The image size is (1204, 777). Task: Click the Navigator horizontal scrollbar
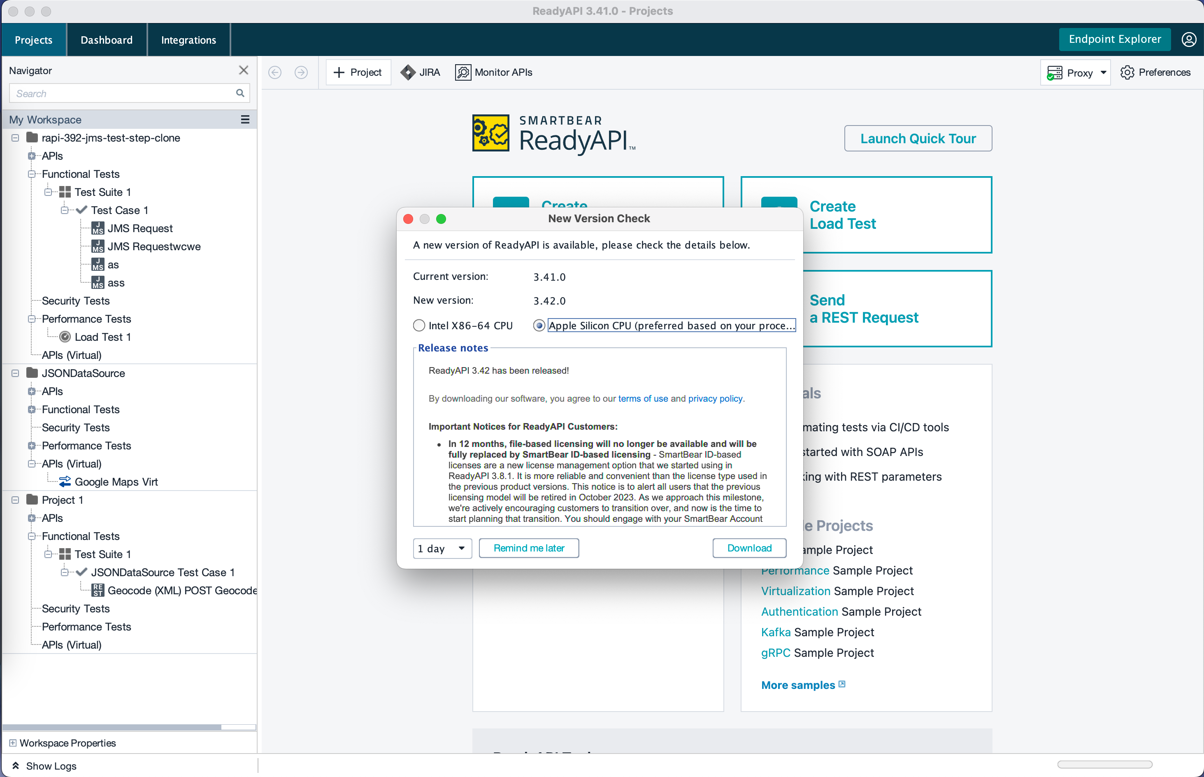coord(111,727)
